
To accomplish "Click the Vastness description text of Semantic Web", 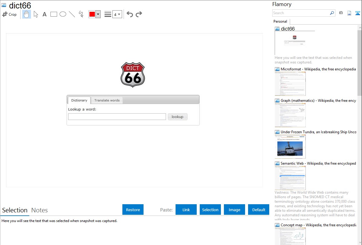I will [315, 206].
